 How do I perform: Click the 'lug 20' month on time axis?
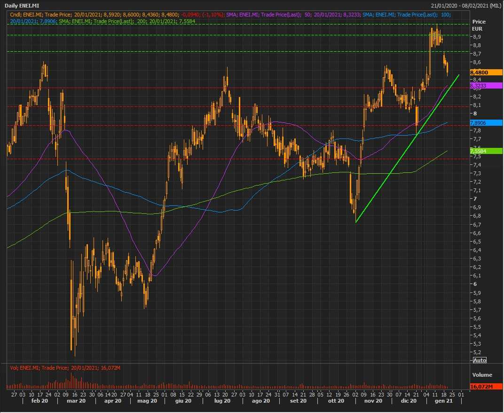coord(221,401)
